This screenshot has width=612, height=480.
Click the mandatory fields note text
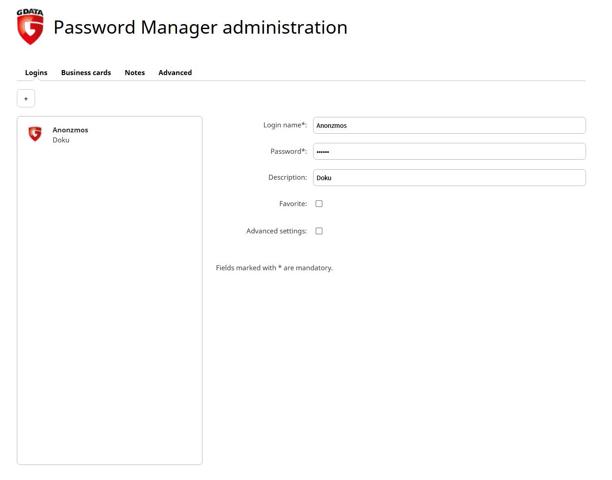pos(274,268)
